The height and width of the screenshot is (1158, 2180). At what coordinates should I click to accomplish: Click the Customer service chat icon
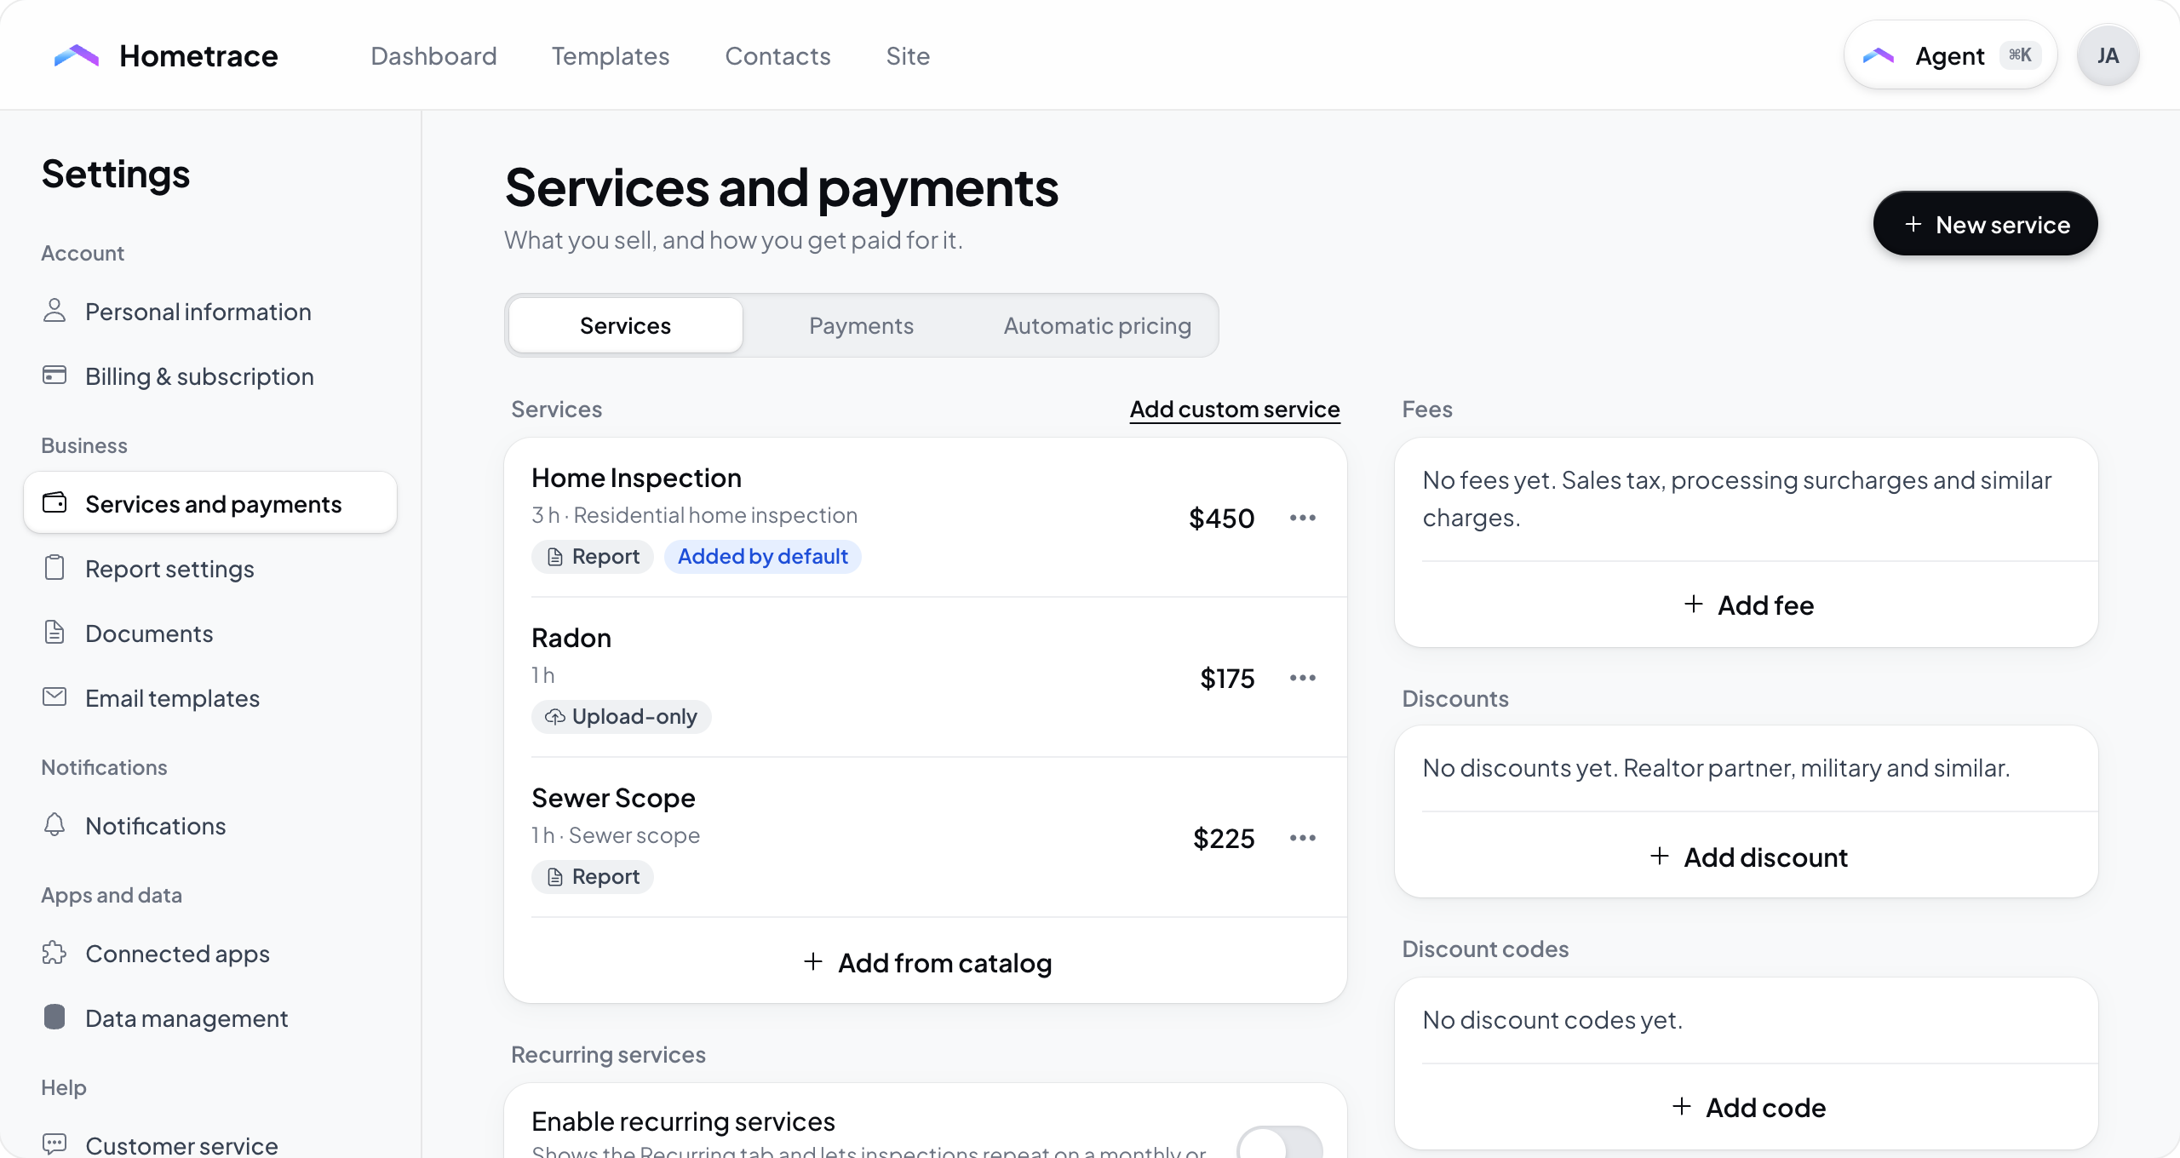click(54, 1144)
